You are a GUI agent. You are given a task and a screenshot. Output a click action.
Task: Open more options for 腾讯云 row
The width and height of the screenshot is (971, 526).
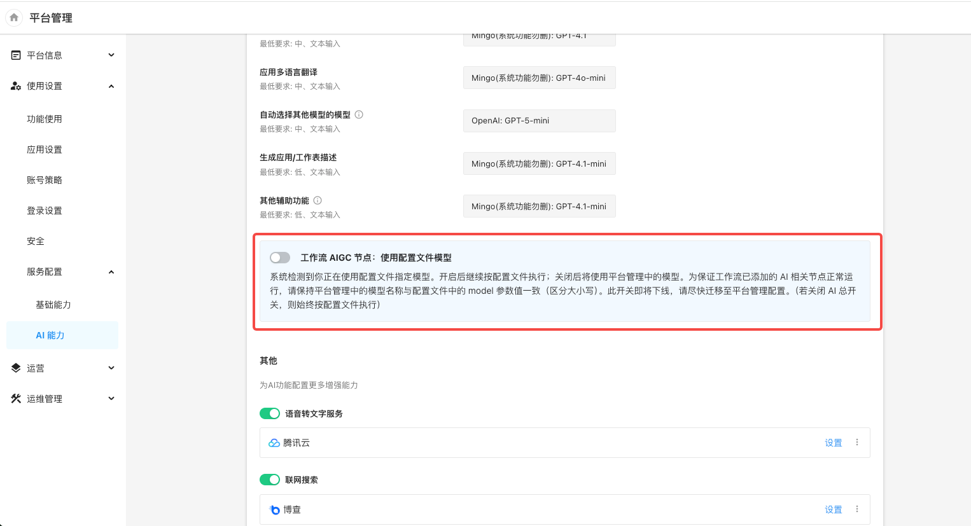point(857,443)
